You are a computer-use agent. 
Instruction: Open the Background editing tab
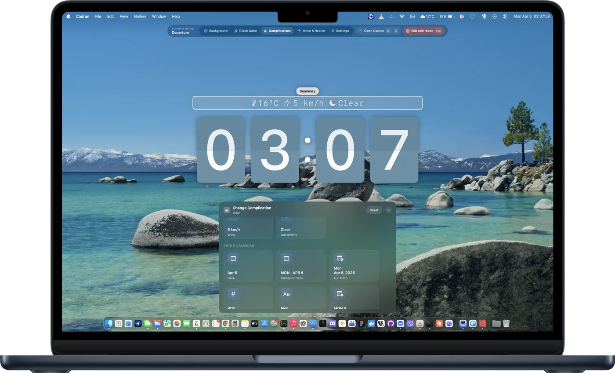[x=216, y=31]
